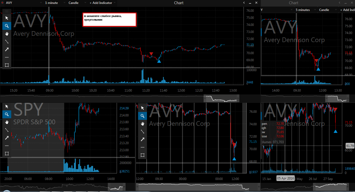Click the blue buy marker on AVY 1-minute chart
Viewport: 355px width, 192px height.
coord(159,61)
